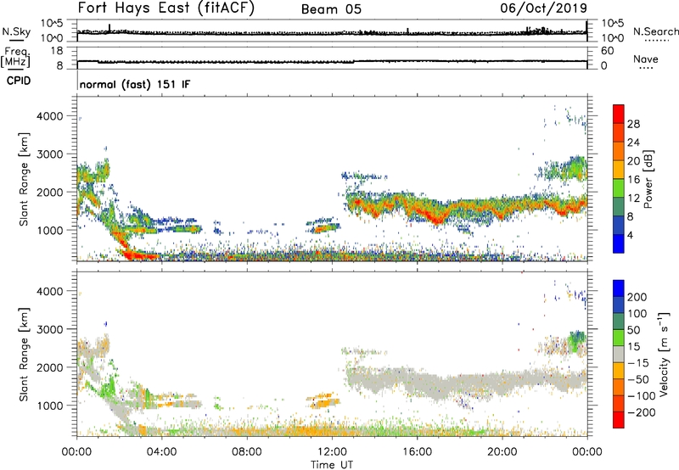Click the 'CPID' label

[x=19, y=81]
